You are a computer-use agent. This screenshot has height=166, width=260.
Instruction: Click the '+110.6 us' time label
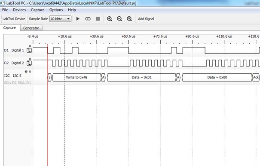pyautogui.click(x=224, y=36)
